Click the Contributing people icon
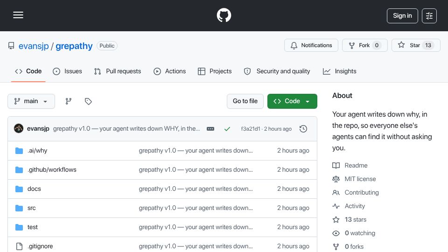This screenshot has width=448, height=252. click(336, 193)
